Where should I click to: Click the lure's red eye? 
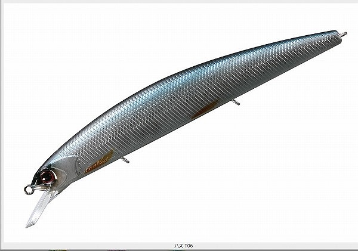point(46,175)
